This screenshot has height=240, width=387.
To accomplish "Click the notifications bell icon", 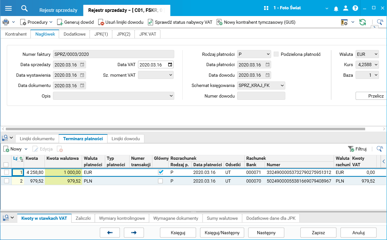I will tap(336, 8).
